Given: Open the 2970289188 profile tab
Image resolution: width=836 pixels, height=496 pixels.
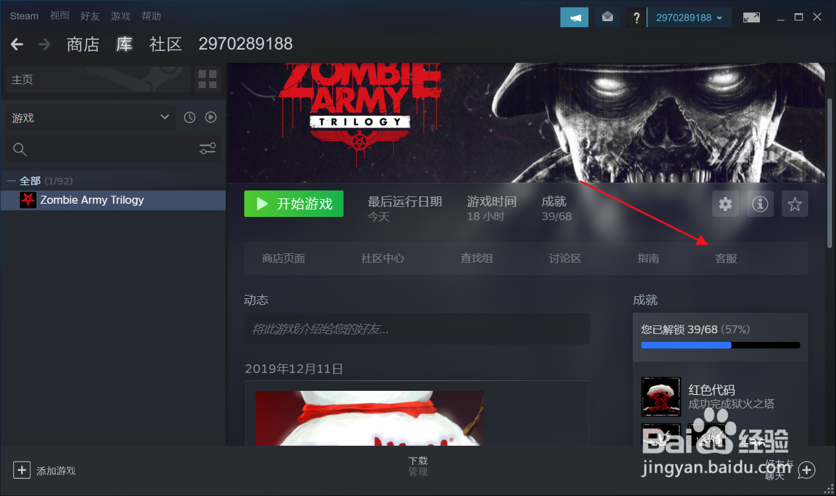Looking at the screenshot, I should tap(246, 44).
